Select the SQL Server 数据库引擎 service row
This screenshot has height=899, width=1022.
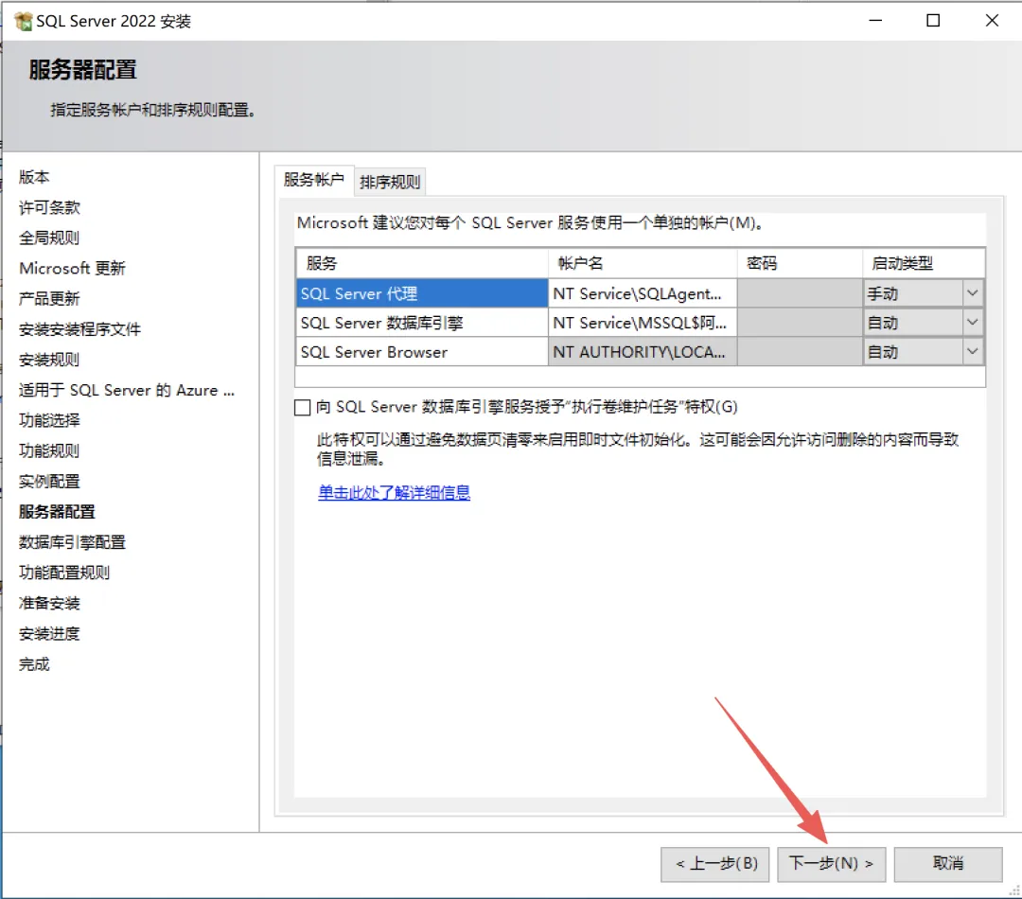(x=422, y=323)
